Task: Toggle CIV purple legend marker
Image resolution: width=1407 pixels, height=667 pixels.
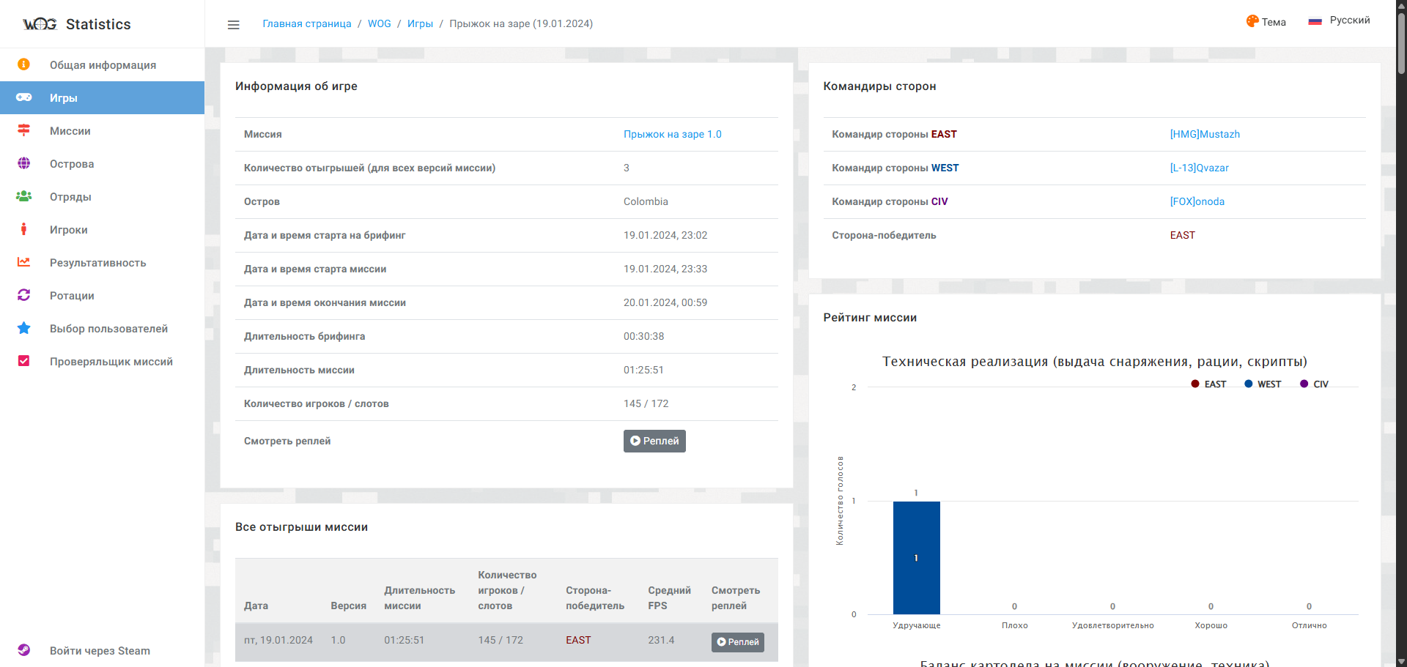Action: 1304,384
